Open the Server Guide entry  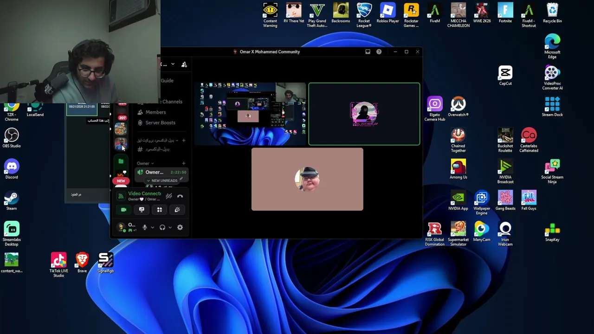[167, 81]
